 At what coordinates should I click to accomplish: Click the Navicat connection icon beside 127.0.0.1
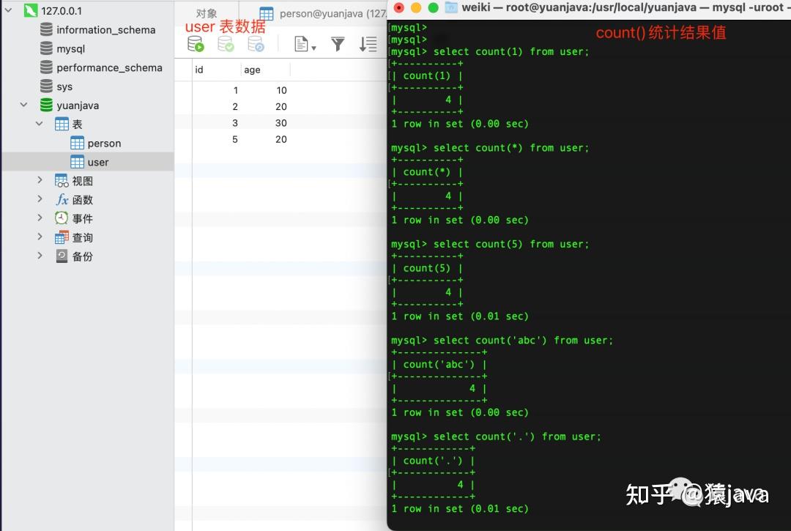(31, 10)
